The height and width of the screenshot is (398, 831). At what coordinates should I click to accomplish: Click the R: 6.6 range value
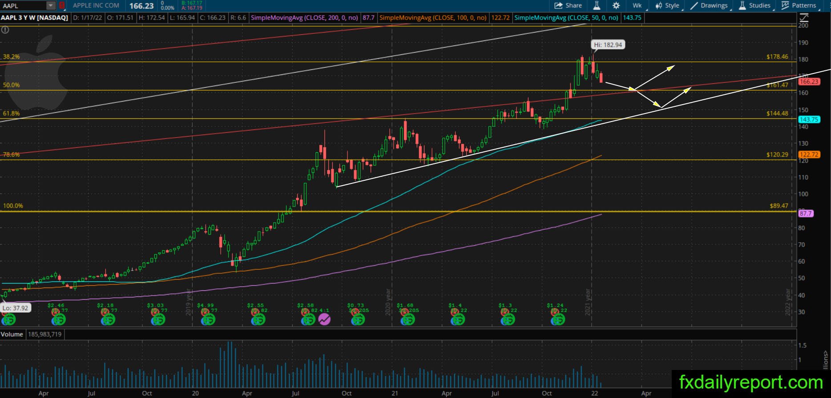pyautogui.click(x=238, y=18)
